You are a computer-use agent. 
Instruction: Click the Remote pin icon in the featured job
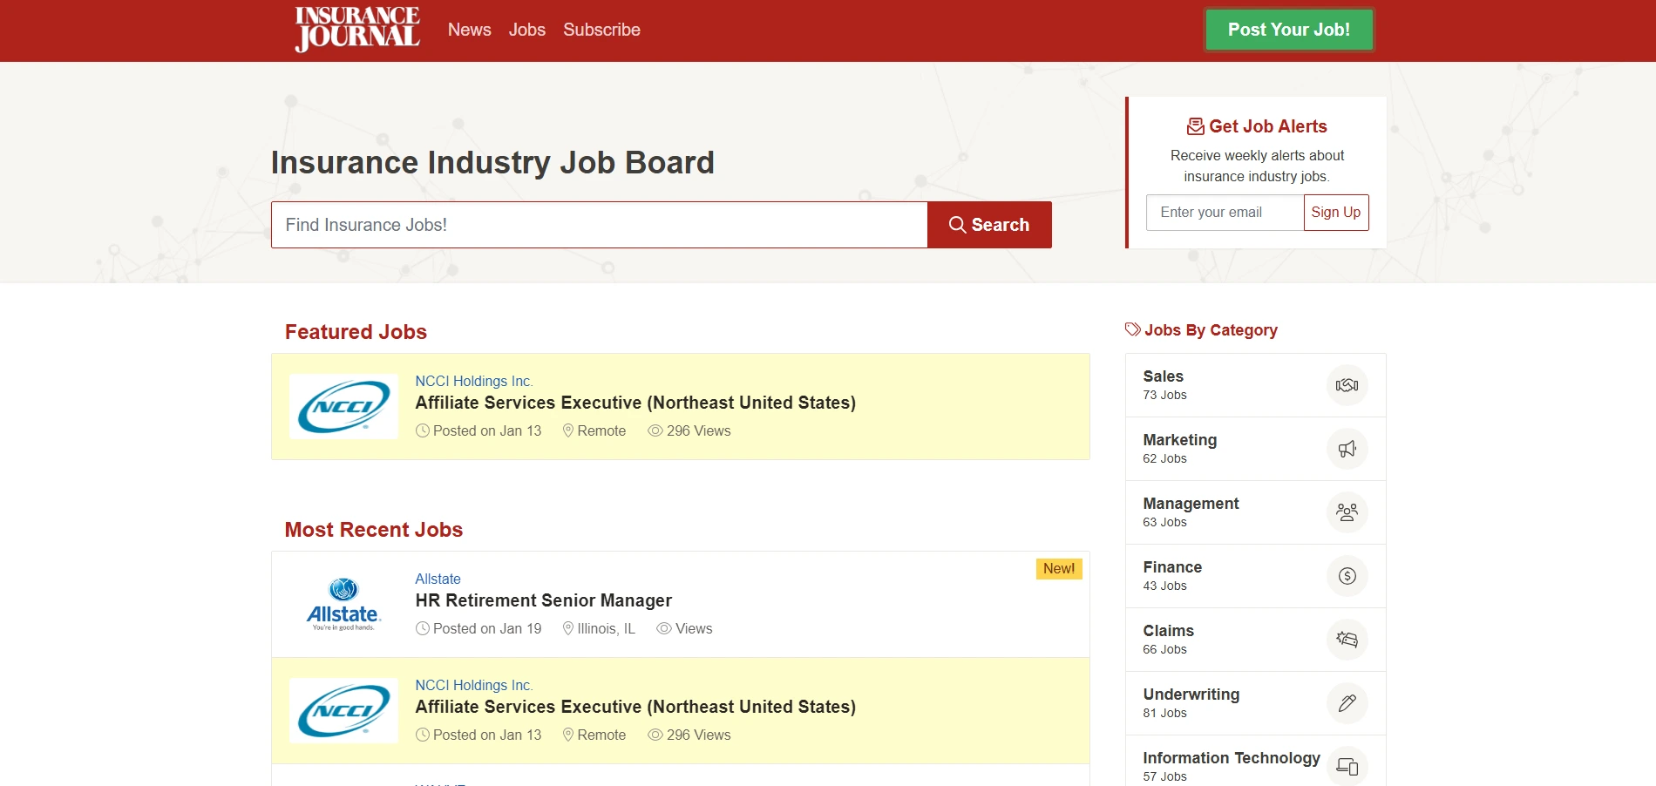[x=568, y=430]
